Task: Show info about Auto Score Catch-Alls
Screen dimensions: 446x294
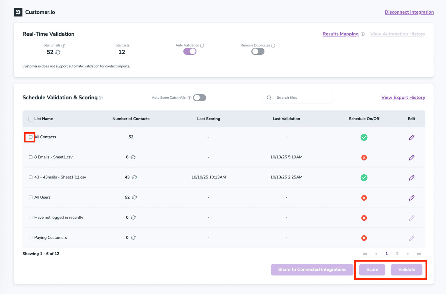Action: pyautogui.click(x=190, y=98)
